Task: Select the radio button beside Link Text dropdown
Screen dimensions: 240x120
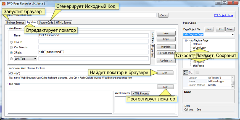Action: (11, 58)
